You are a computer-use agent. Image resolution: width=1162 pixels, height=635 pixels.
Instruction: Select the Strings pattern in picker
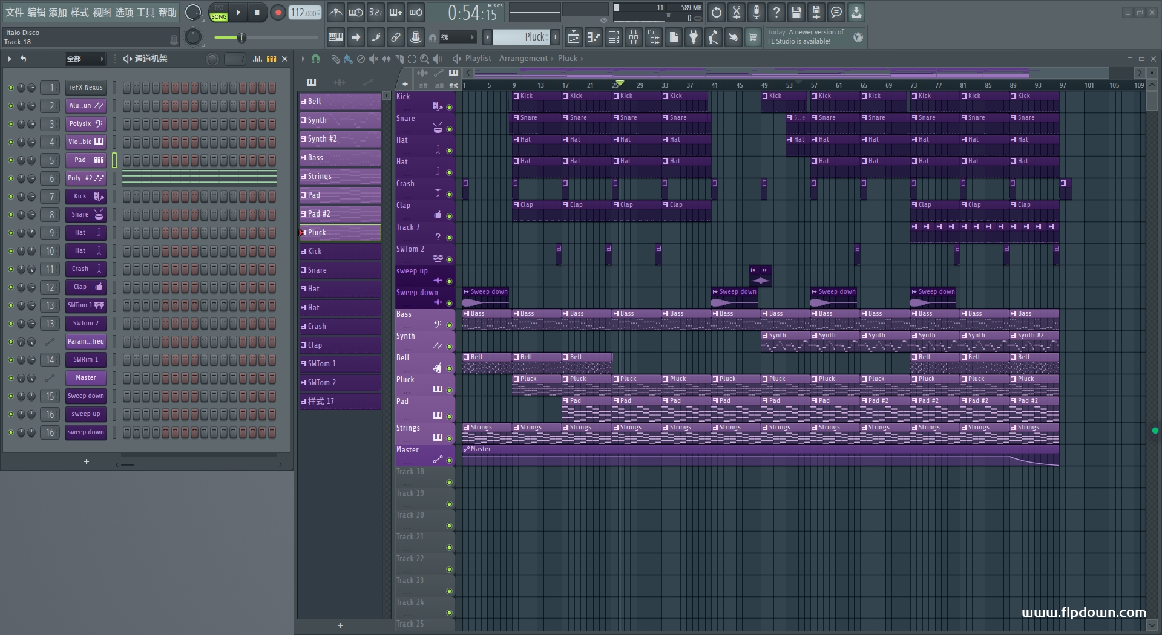[340, 177]
